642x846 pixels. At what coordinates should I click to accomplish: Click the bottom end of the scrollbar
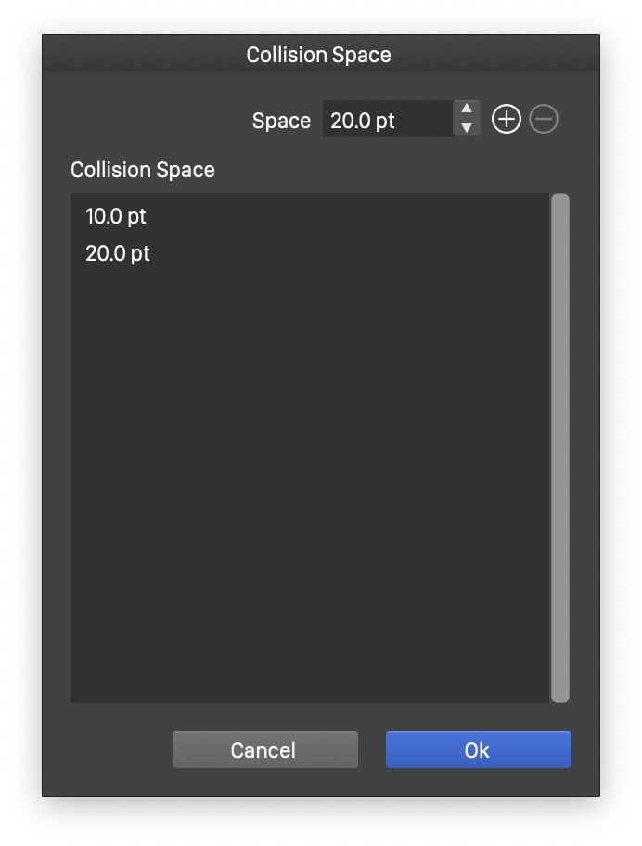click(559, 692)
